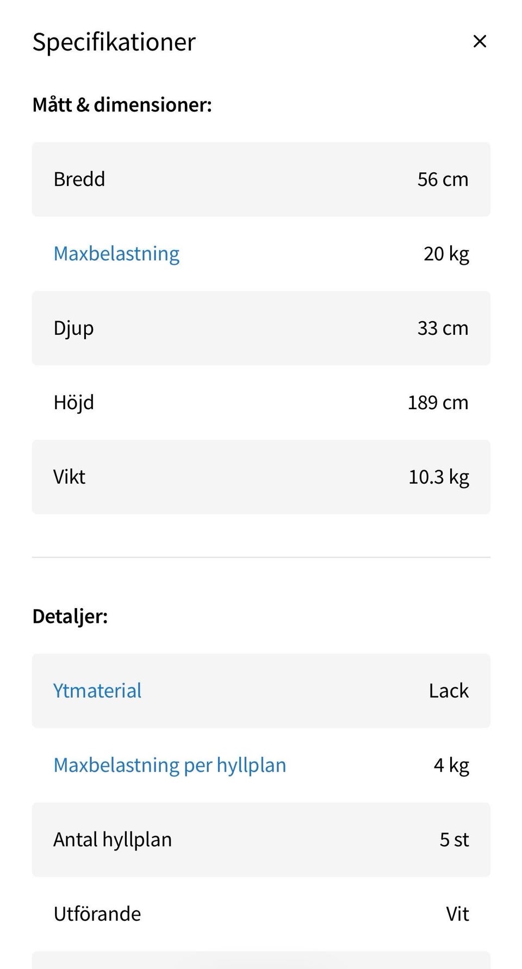
Task: Select the 189 cm height value
Action: coord(438,403)
